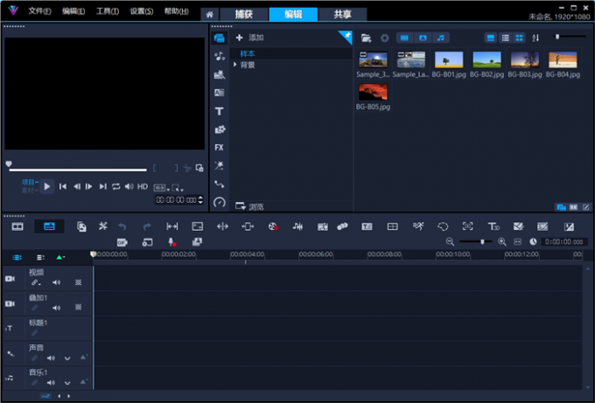Image resolution: width=595 pixels, height=403 pixels.
Task: Undo the last action
Action: [x=122, y=226]
